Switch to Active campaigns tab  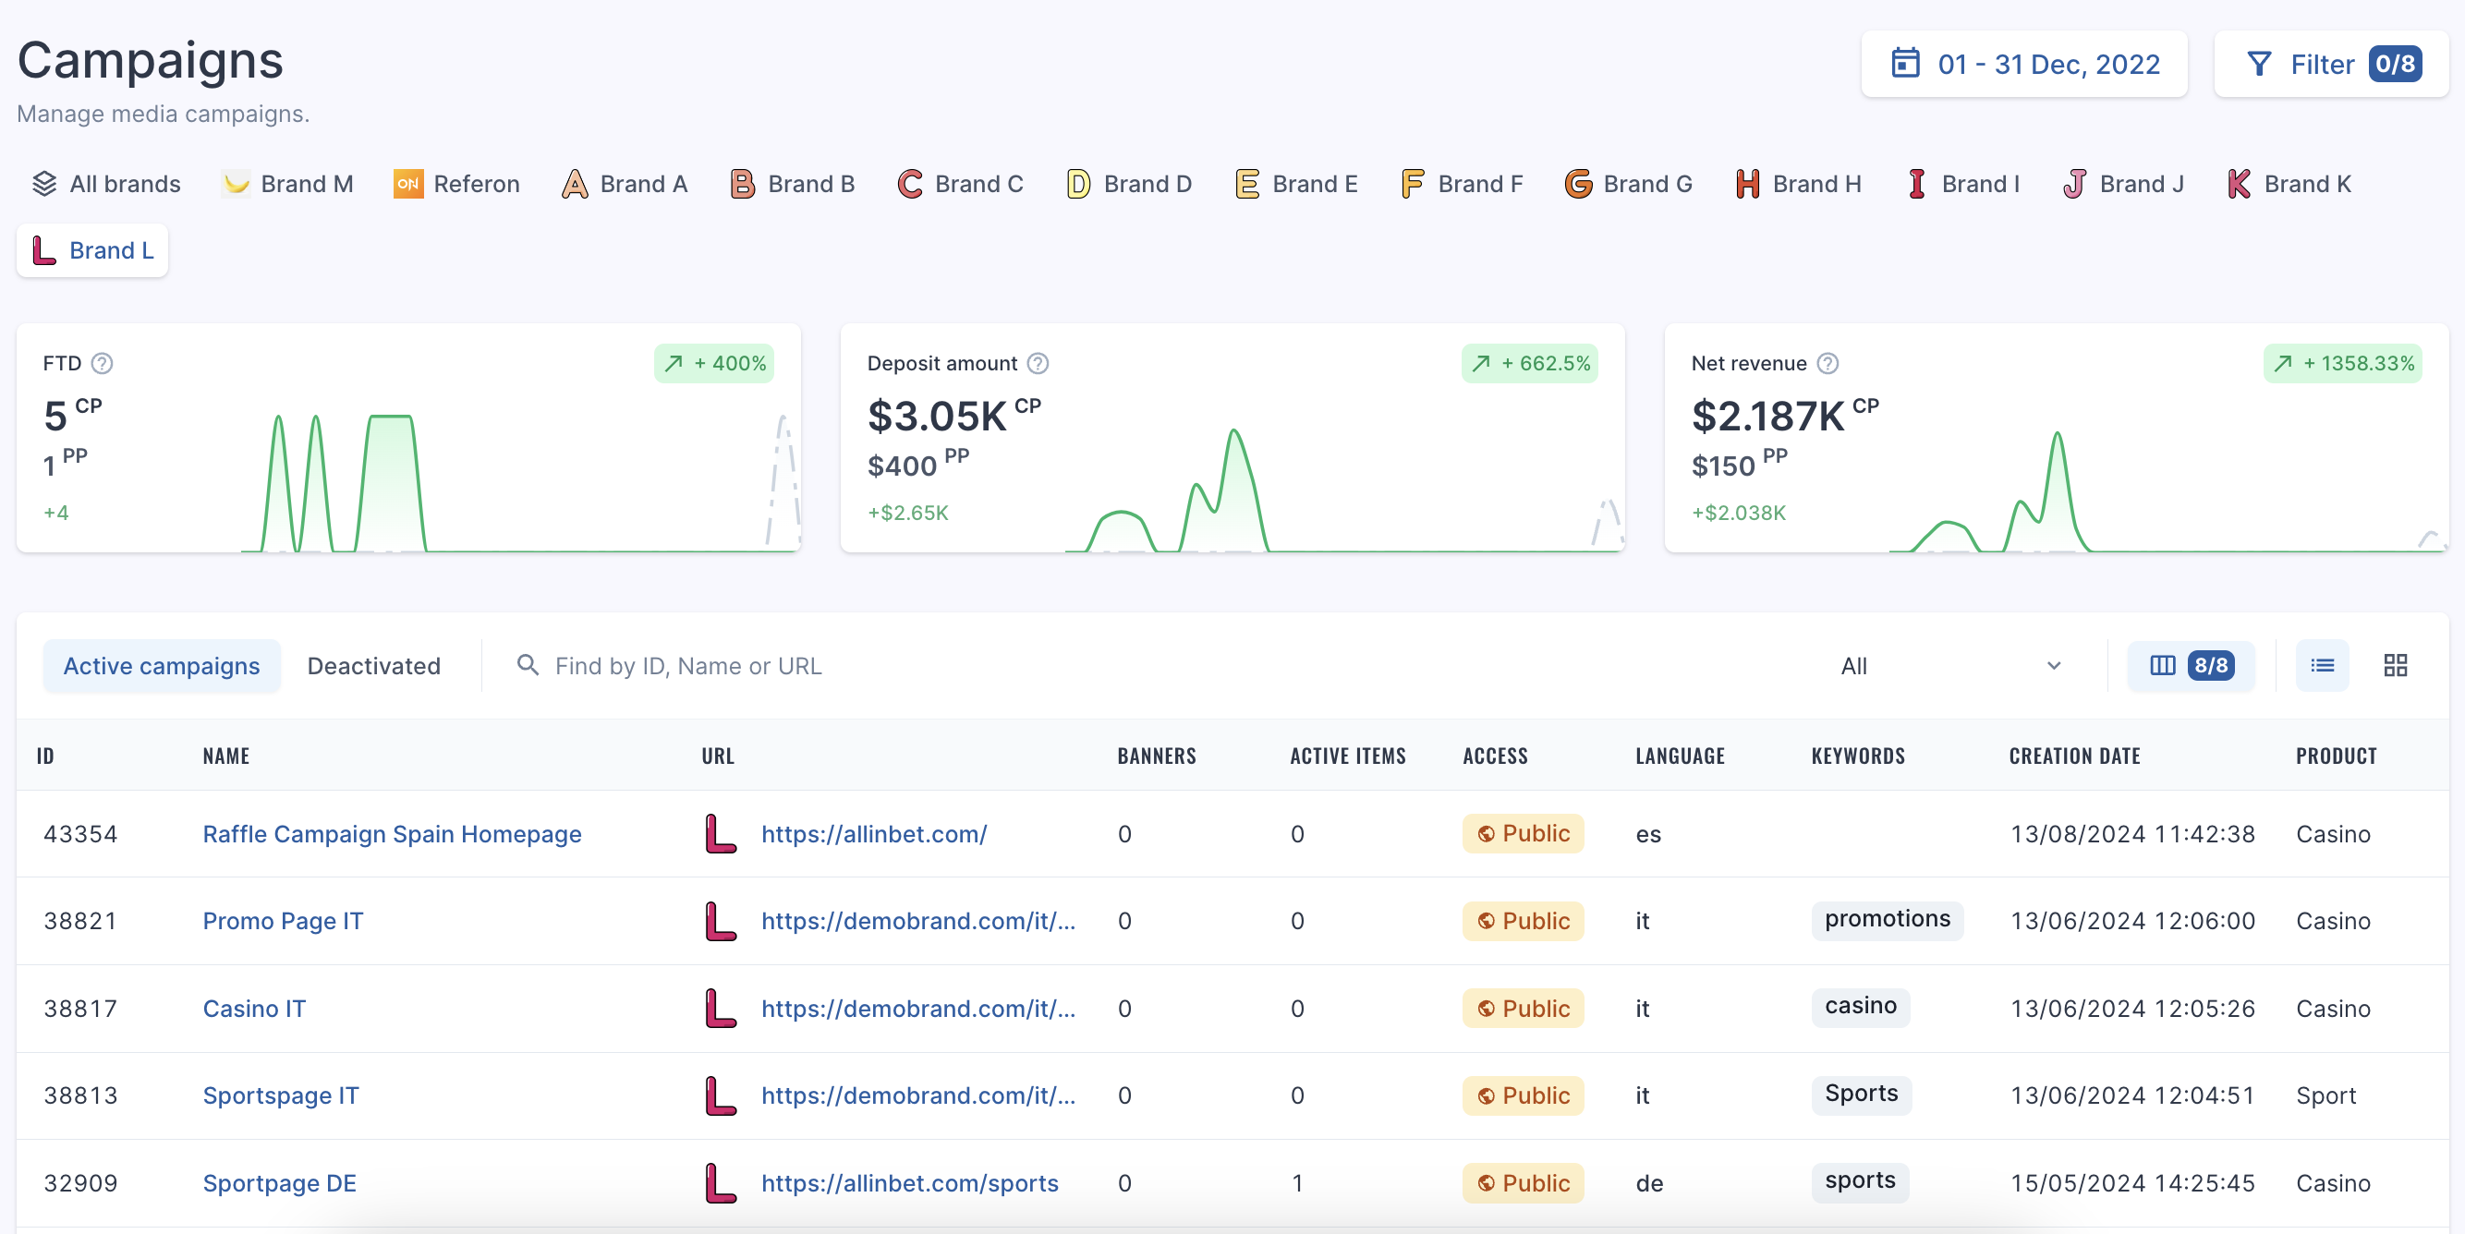(x=162, y=666)
